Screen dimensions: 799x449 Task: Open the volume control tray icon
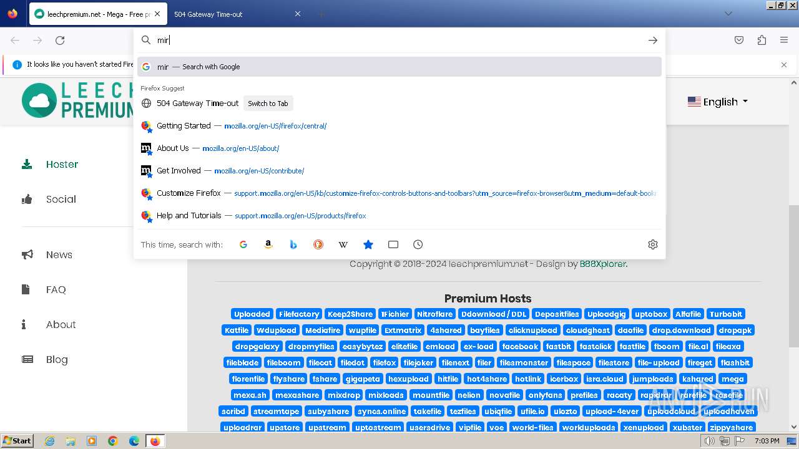pyautogui.click(x=709, y=441)
